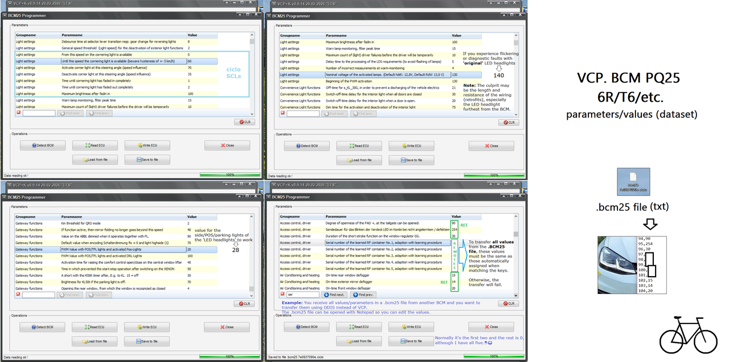The image size is (729, 362).
Task: Click Find prev. beside the 'ser' search box
Action: pyautogui.click(x=363, y=294)
